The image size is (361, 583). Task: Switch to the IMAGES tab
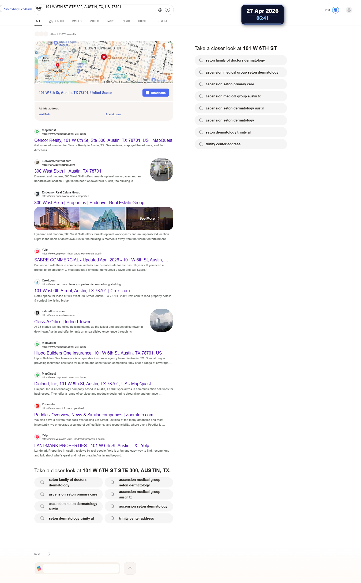click(77, 21)
